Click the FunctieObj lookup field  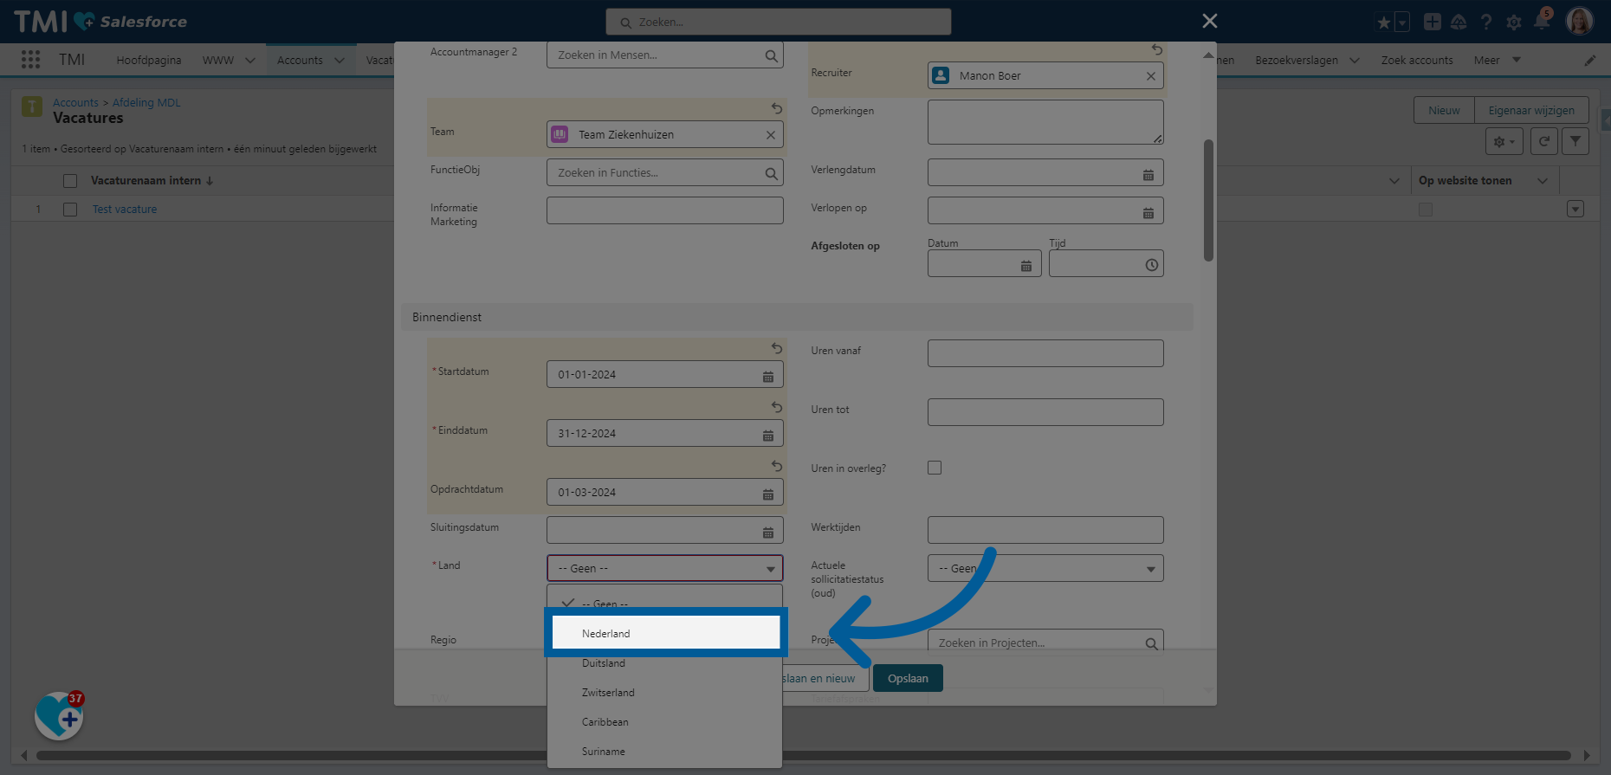(664, 172)
